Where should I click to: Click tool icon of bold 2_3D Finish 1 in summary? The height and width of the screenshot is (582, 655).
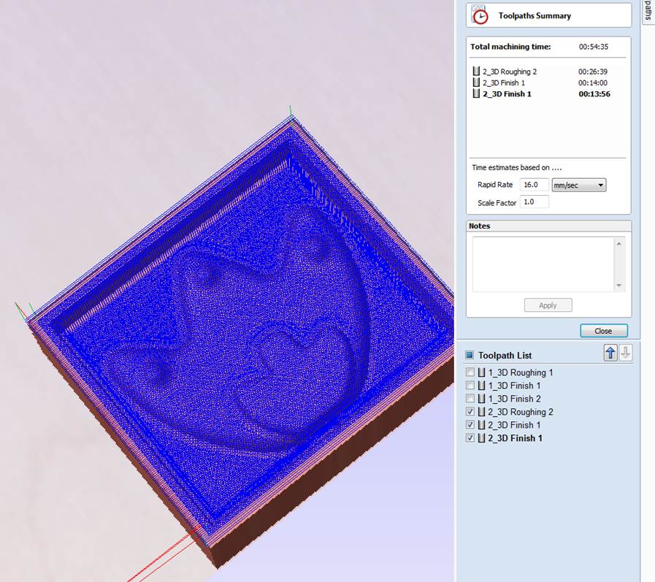pos(476,93)
